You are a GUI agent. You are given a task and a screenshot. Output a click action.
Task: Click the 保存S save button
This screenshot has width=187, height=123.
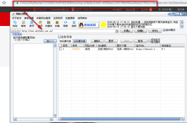tap(155, 31)
